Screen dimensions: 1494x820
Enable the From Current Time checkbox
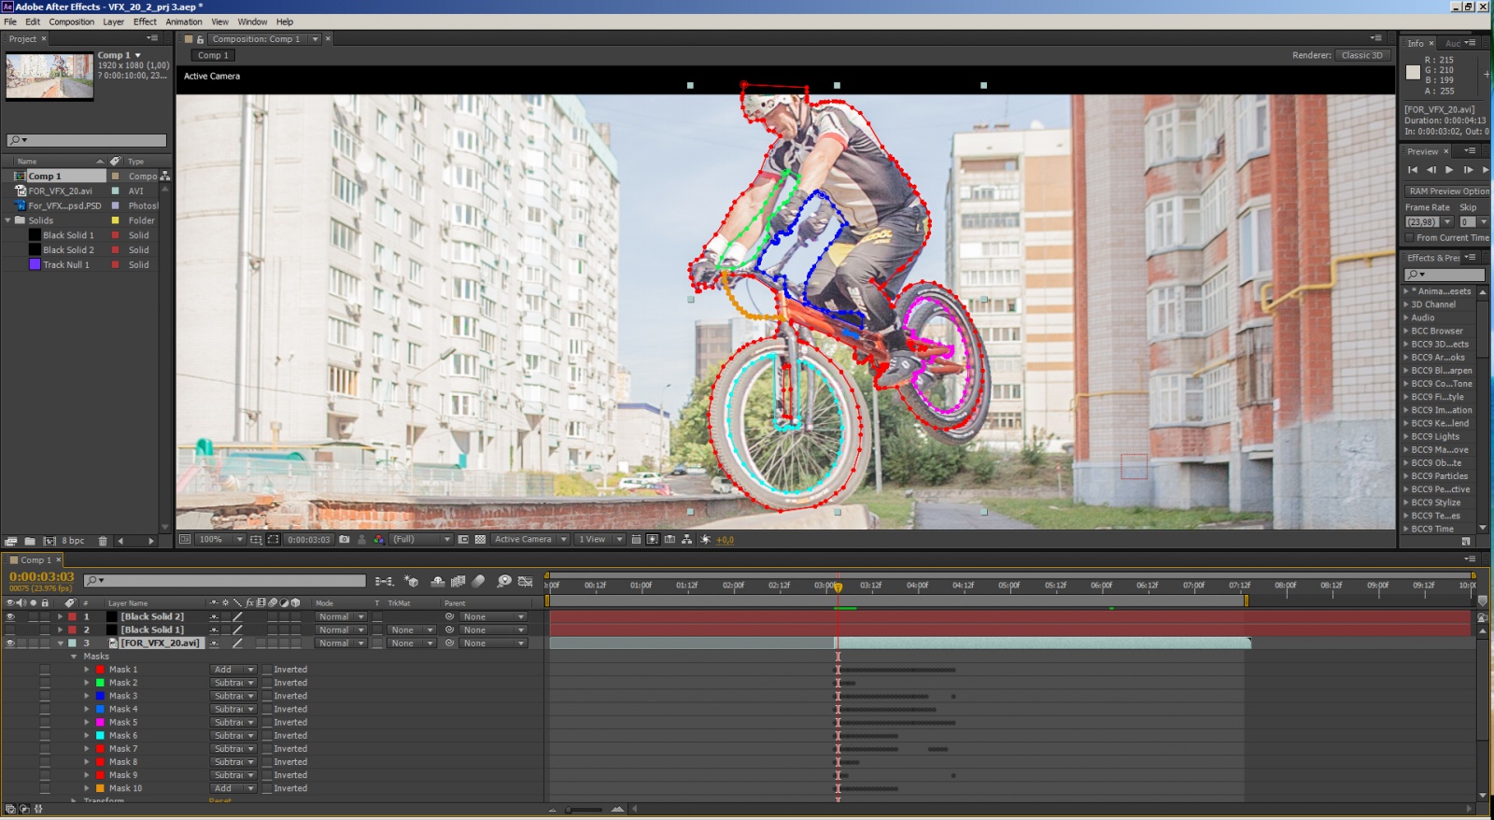pos(1410,238)
